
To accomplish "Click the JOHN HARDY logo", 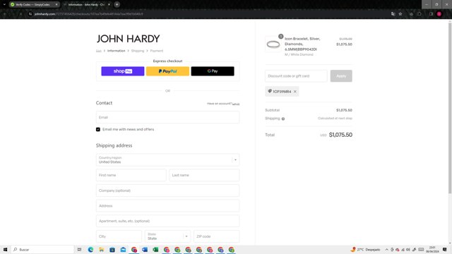I will pyautogui.click(x=128, y=39).
